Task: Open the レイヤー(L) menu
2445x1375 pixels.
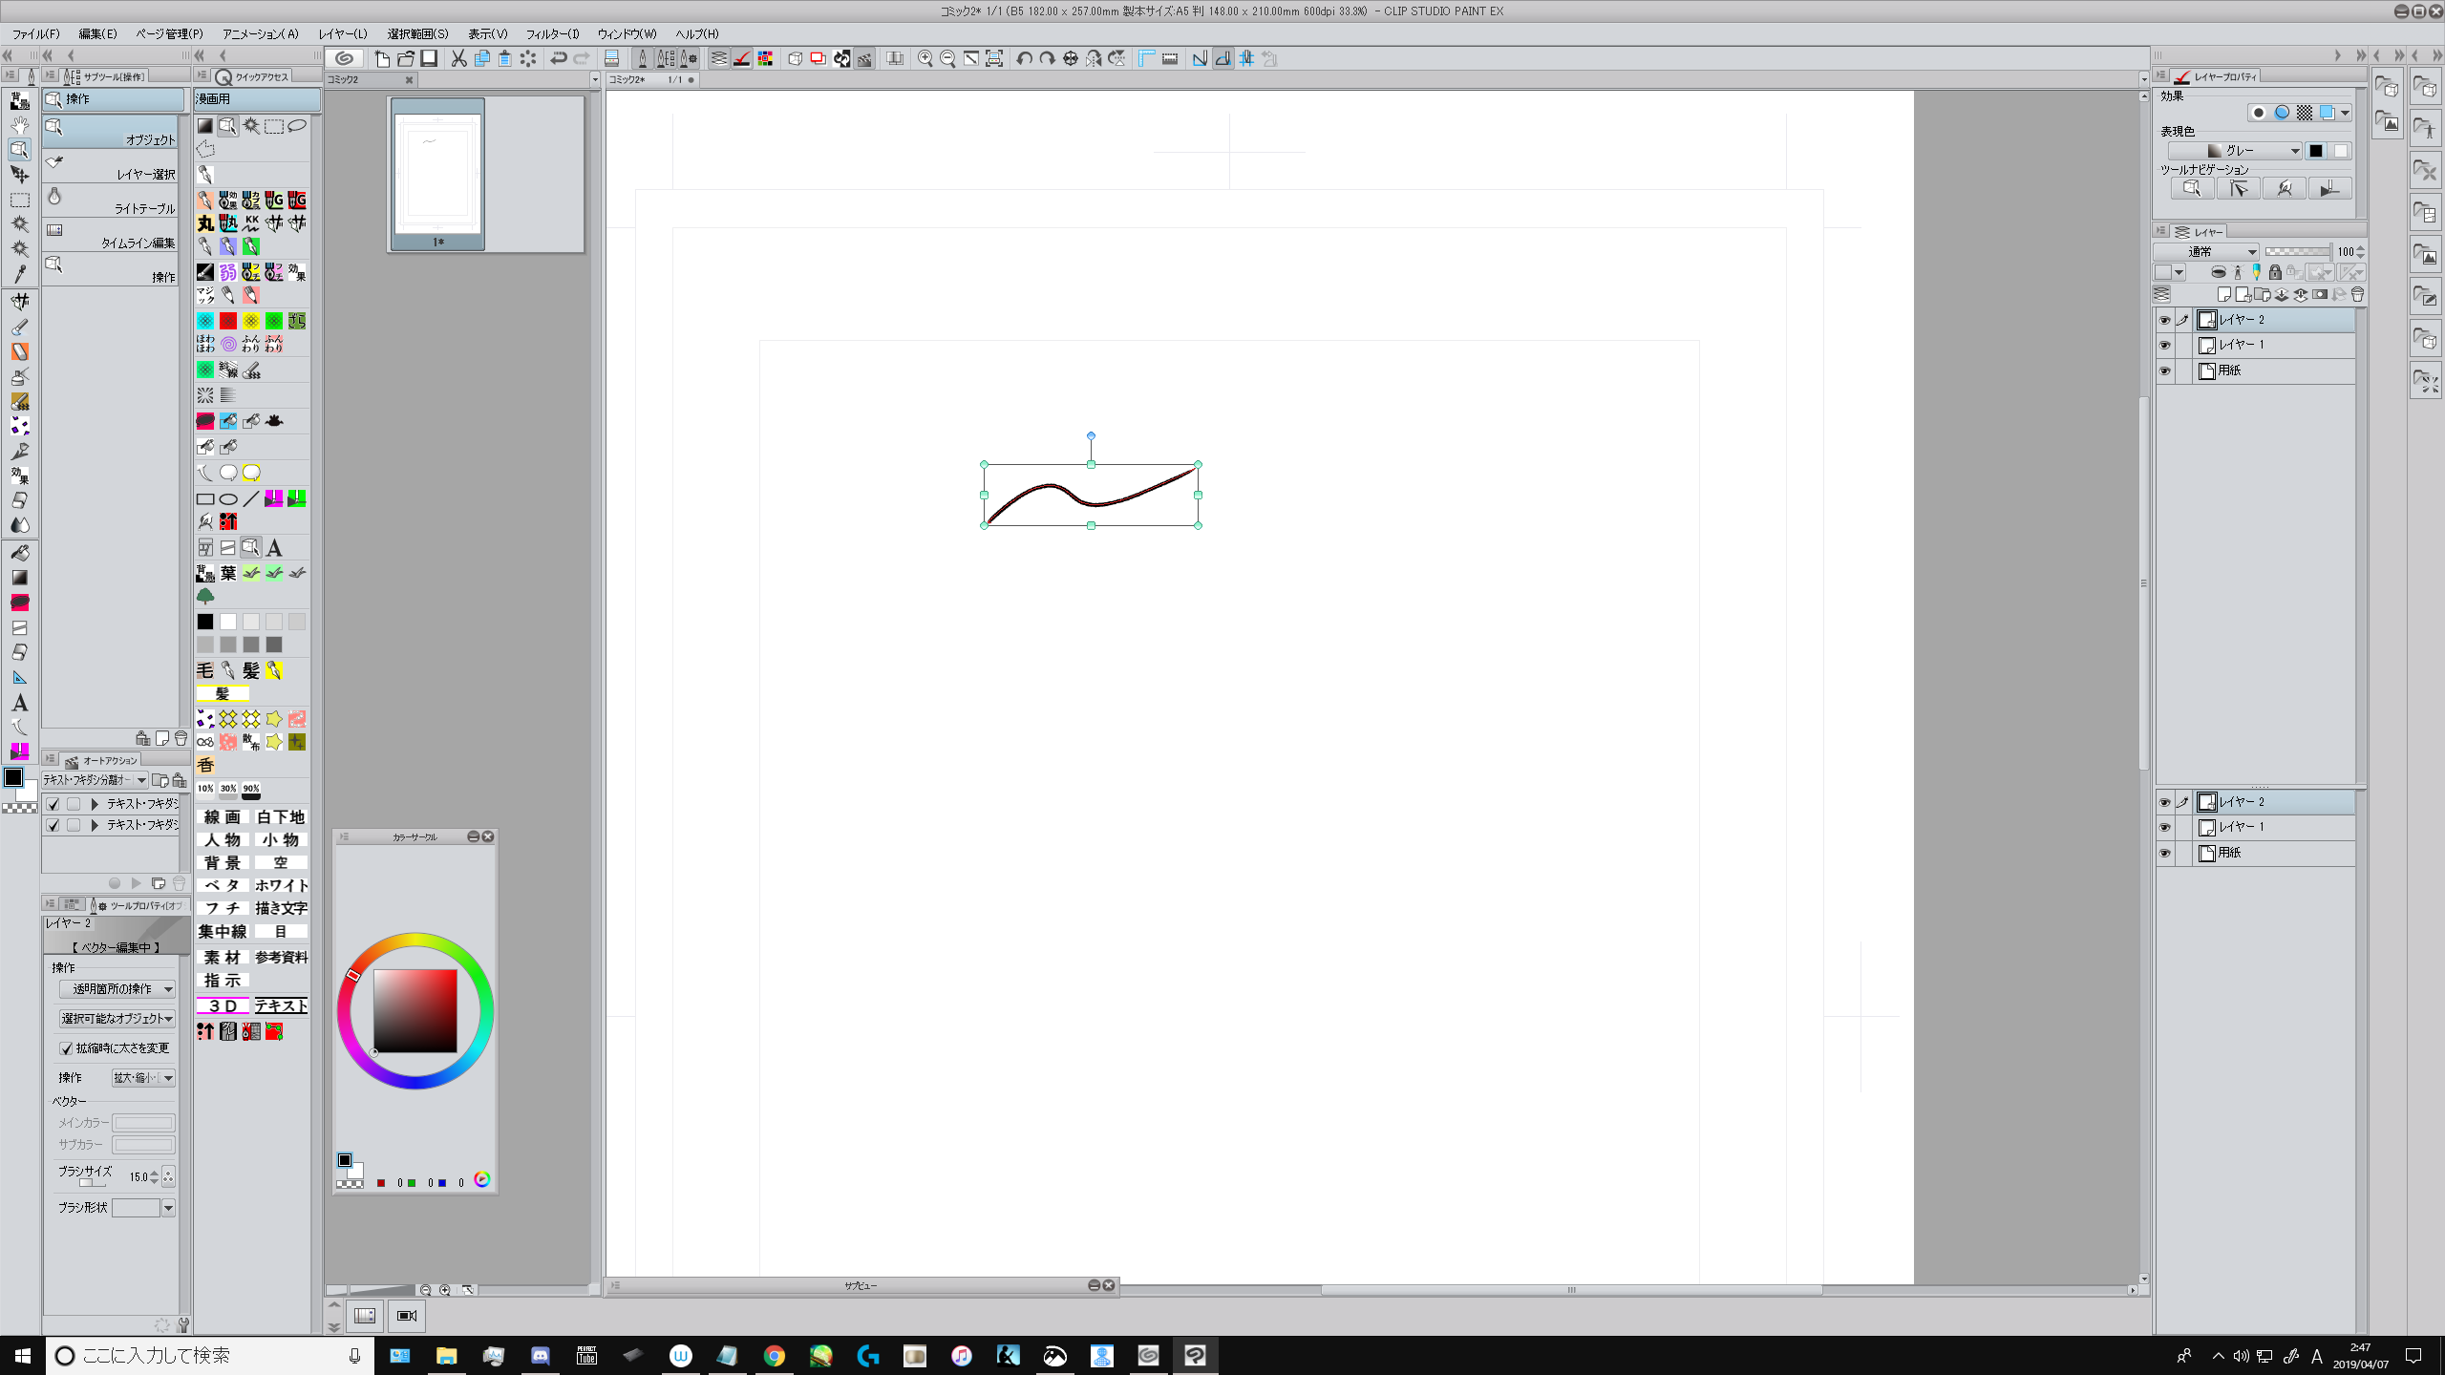Action: tap(342, 33)
